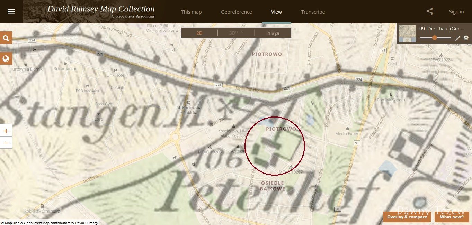Open the hamburger menu
This screenshot has height=225, width=472.
(x=11, y=11)
